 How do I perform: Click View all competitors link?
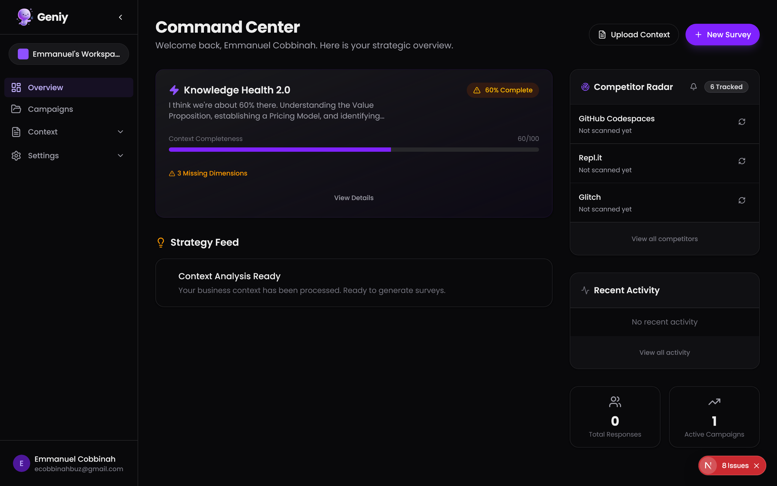[x=664, y=239]
